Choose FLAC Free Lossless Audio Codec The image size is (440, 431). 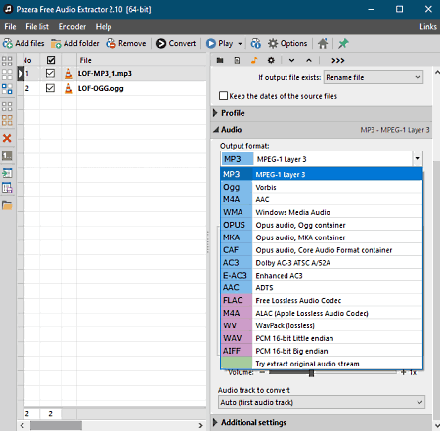tap(322, 300)
